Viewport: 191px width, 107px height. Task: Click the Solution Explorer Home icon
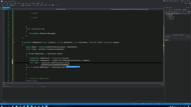click(x=170, y=10)
